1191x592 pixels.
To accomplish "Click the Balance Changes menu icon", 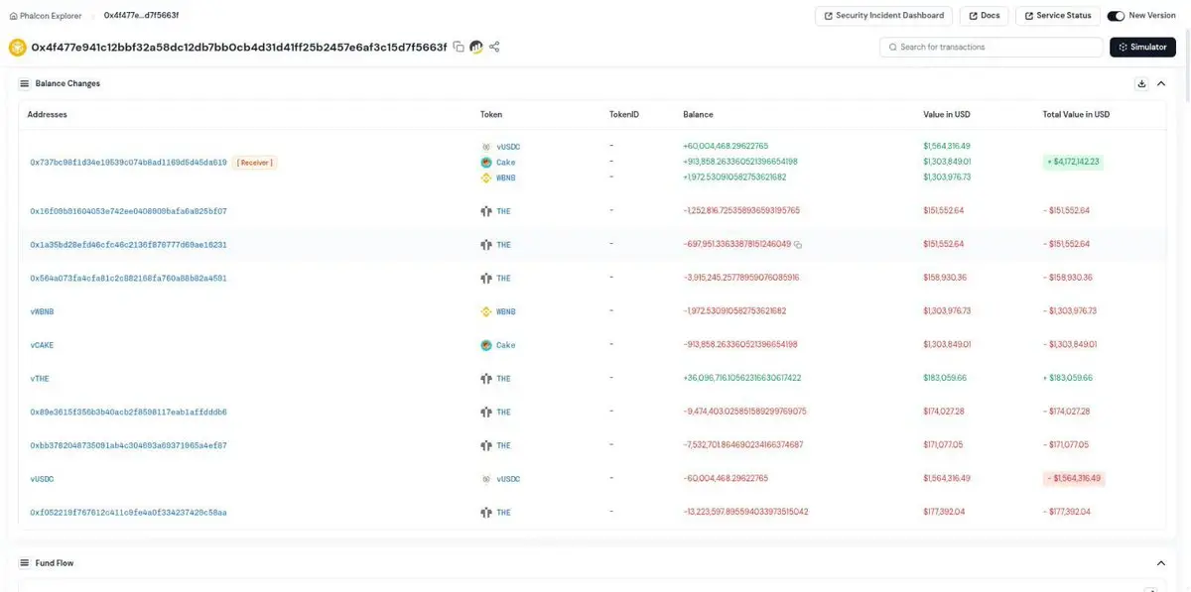I will (x=24, y=83).
